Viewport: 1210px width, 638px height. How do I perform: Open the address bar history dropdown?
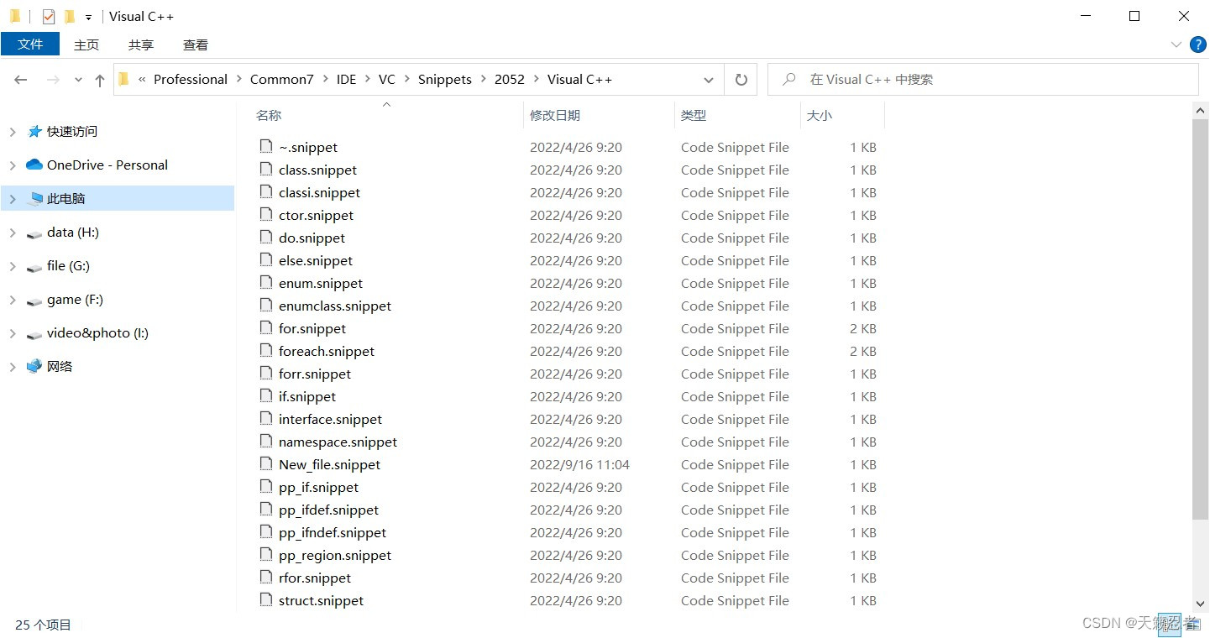click(x=708, y=79)
